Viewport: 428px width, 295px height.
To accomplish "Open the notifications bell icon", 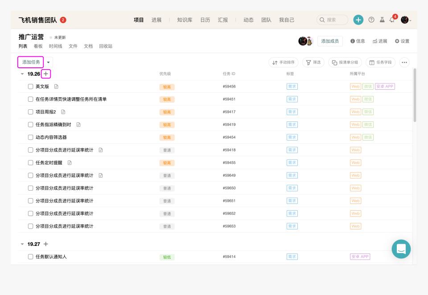I will [x=392, y=20].
